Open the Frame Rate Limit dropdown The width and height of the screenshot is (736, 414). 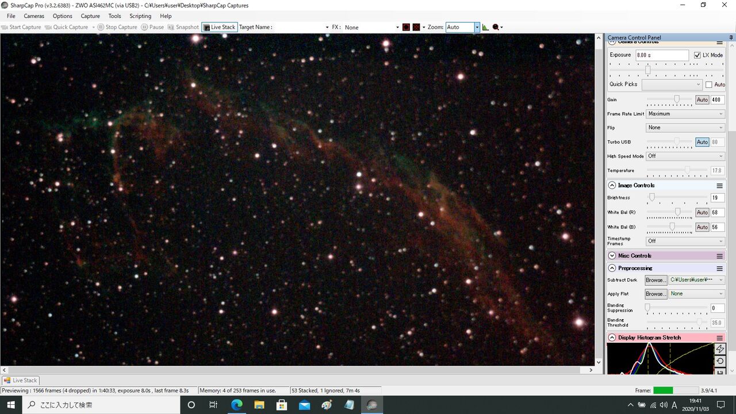pyautogui.click(x=685, y=114)
